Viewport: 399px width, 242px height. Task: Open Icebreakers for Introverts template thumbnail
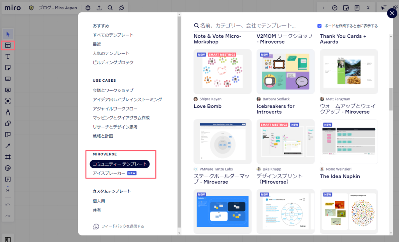coord(285,72)
